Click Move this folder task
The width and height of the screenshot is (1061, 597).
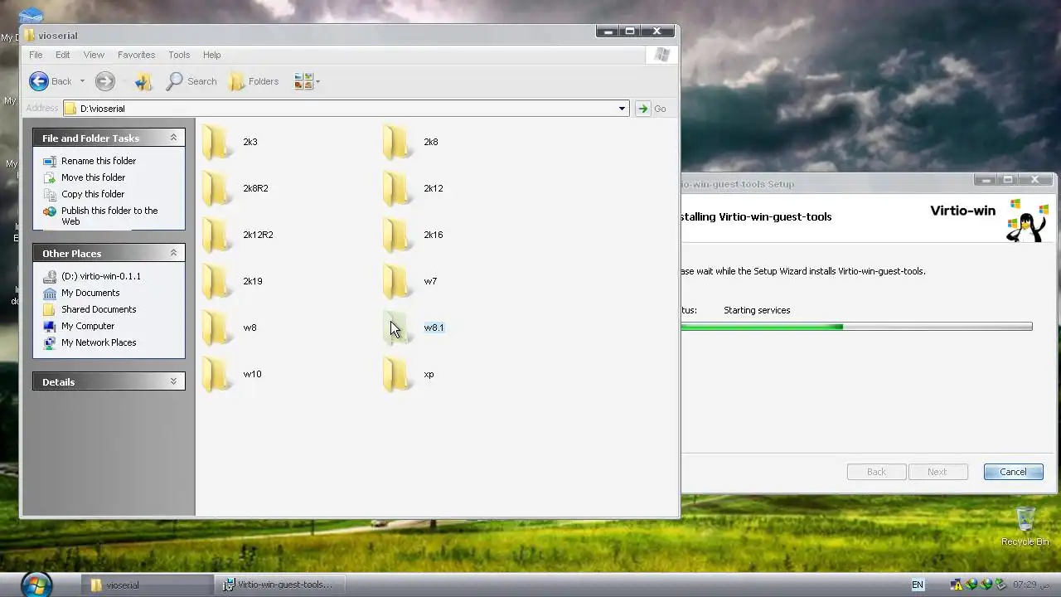pyautogui.click(x=93, y=177)
